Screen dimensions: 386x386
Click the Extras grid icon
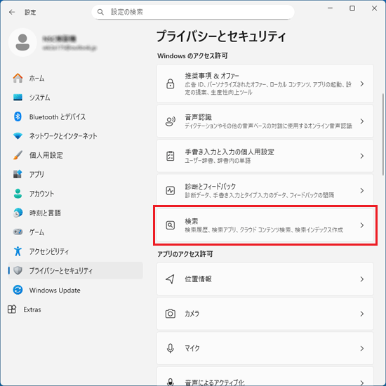pyautogui.click(x=12, y=310)
